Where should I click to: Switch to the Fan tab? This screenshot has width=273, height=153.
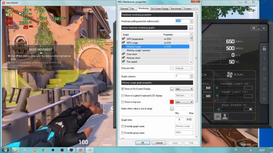click(x=132, y=8)
